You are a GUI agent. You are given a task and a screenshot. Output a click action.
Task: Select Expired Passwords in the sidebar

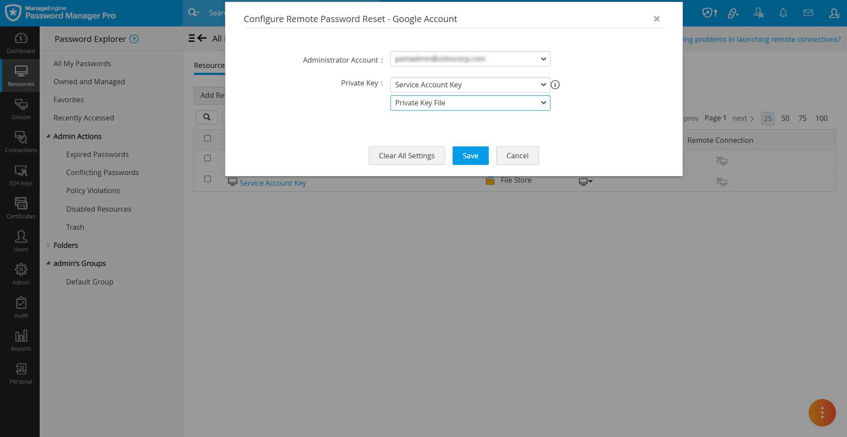coord(97,154)
